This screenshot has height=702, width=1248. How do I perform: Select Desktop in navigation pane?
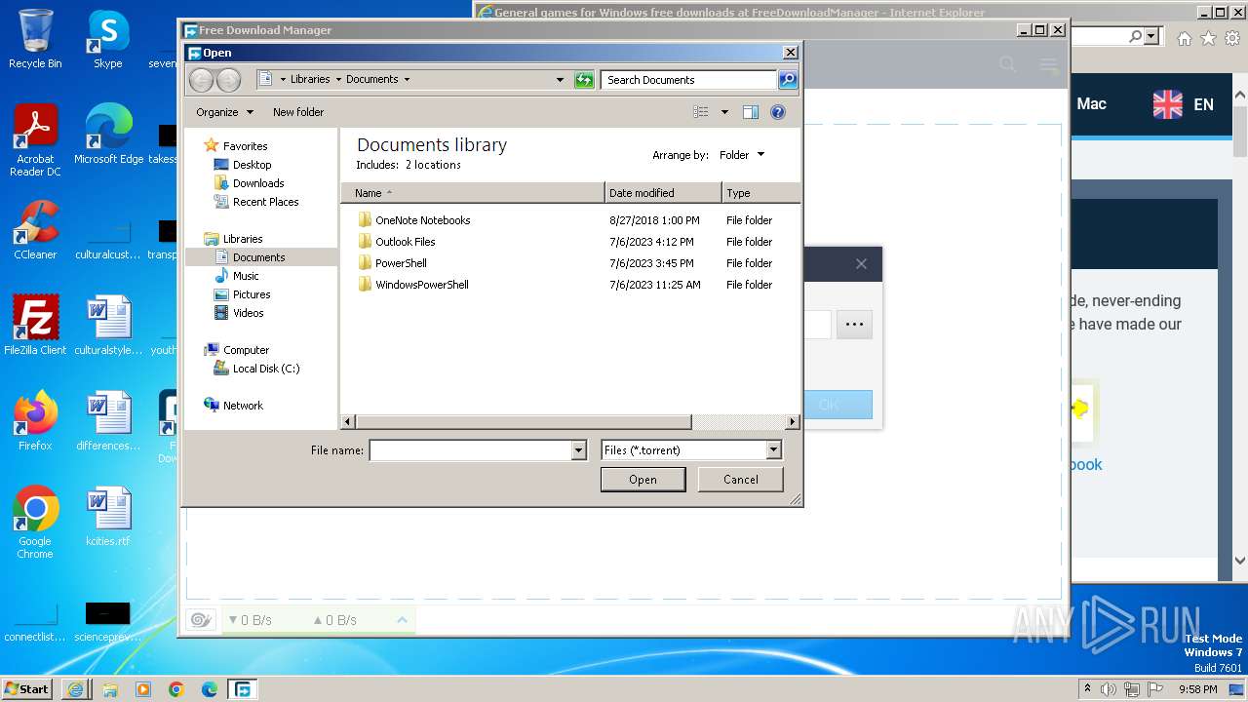(252, 165)
